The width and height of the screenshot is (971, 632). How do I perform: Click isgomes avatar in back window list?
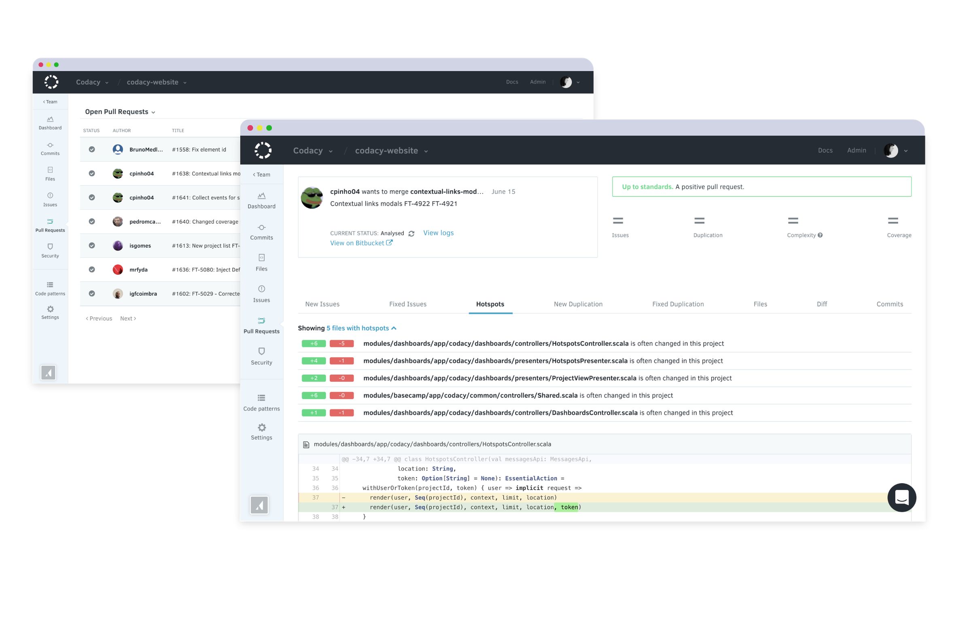click(x=118, y=245)
